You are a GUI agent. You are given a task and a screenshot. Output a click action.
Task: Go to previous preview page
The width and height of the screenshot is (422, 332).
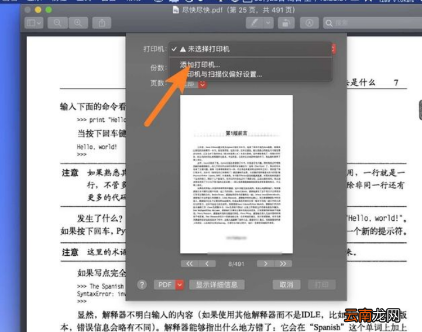pyautogui.click(x=207, y=263)
